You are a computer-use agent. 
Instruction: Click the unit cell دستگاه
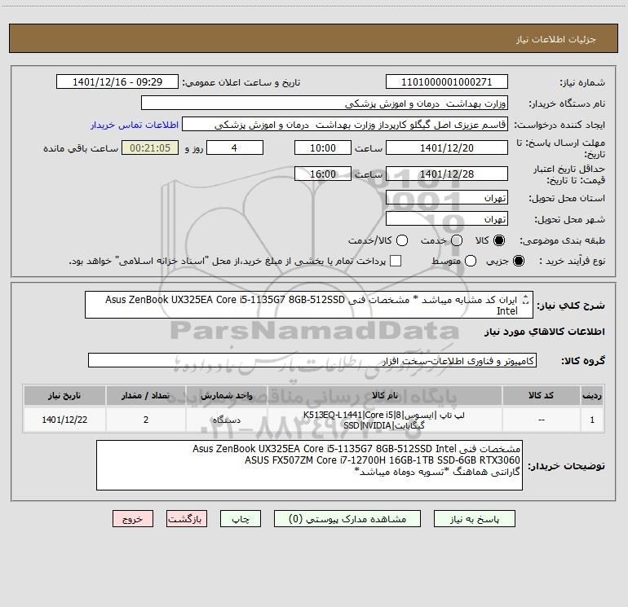click(226, 420)
